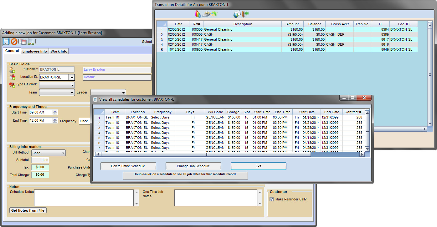
Task: Click the Total Charge field
Action: [x=40, y=175]
